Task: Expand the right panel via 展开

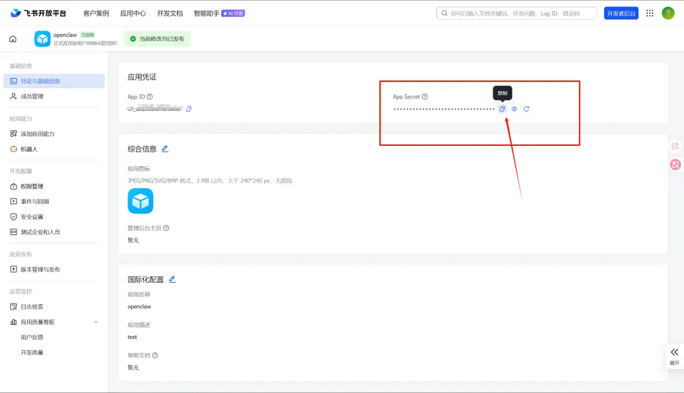Action: click(x=674, y=356)
